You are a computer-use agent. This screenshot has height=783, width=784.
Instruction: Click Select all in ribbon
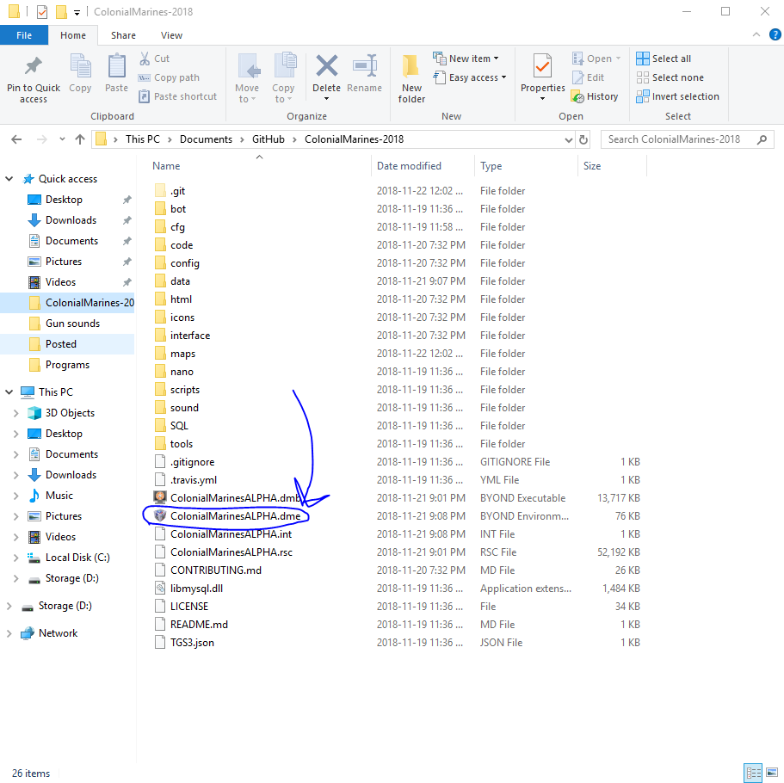(x=664, y=59)
